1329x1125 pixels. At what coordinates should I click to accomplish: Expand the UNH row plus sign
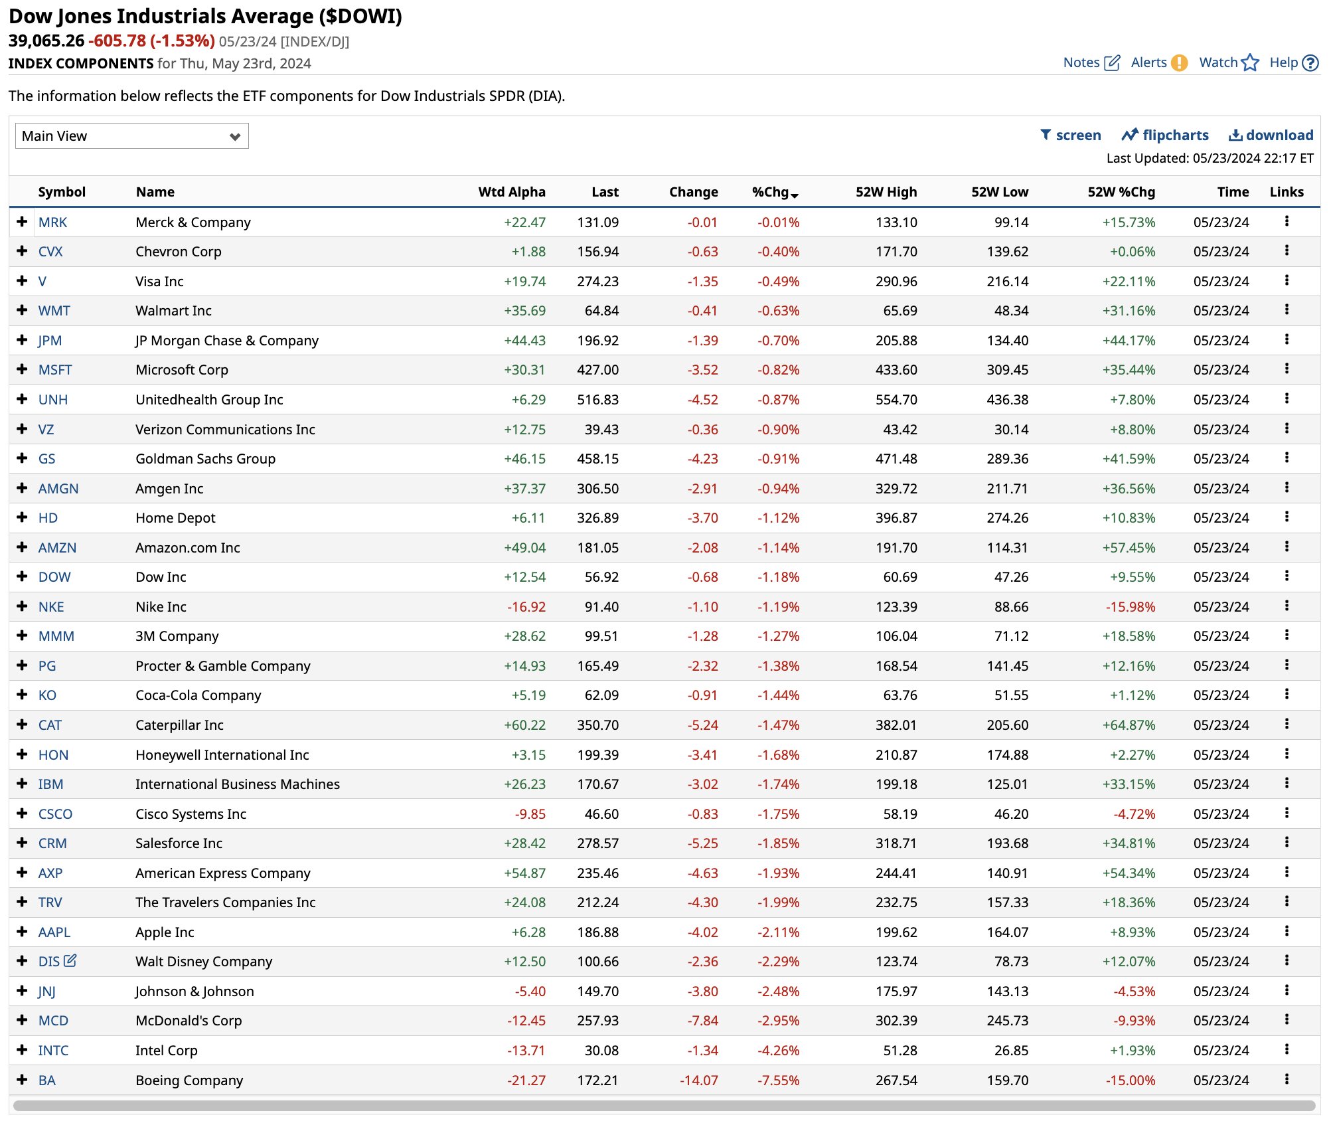22,399
